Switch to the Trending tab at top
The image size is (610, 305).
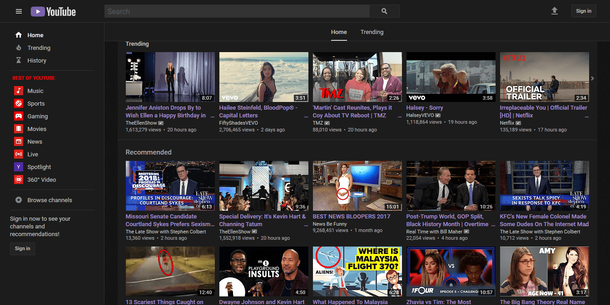tap(372, 32)
